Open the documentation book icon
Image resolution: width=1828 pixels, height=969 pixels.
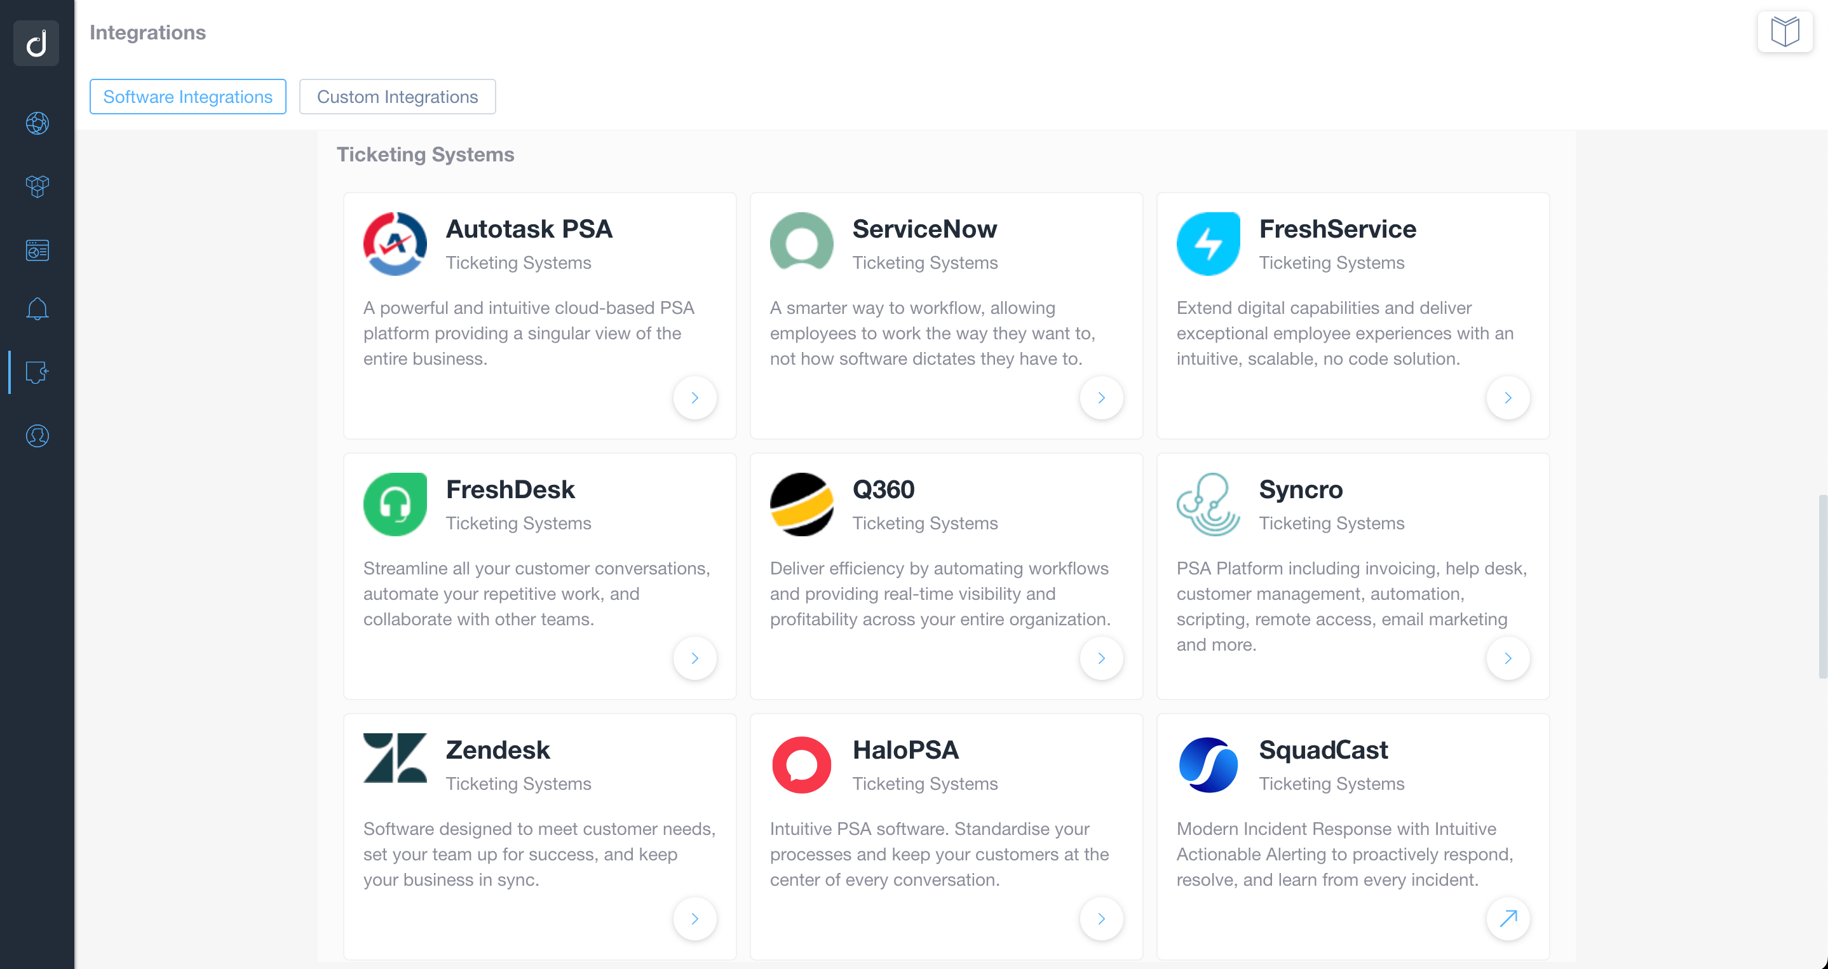tap(1785, 32)
